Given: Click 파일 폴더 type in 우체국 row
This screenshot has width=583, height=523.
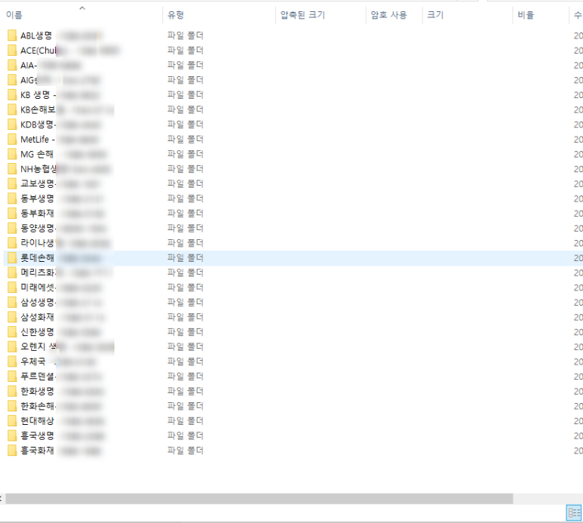Looking at the screenshot, I should [x=186, y=361].
